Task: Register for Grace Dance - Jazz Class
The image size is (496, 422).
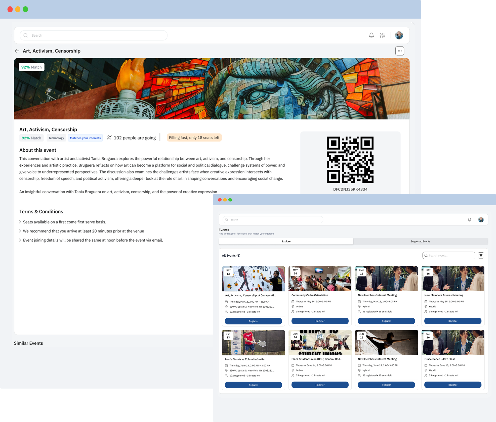Action: pyautogui.click(x=453, y=385)
